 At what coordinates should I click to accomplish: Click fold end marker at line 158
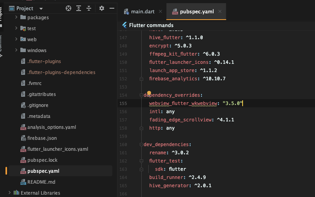(x=141, y=128)
